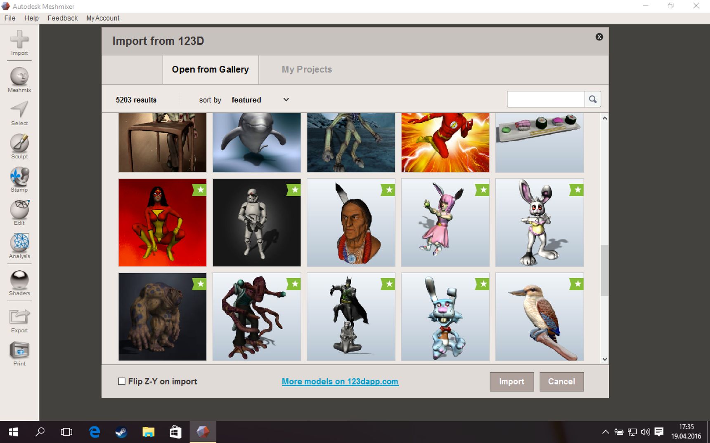Viewport: 710px width, 443px height.
Task: Open Steam from the taskbar
Action: 121,432
